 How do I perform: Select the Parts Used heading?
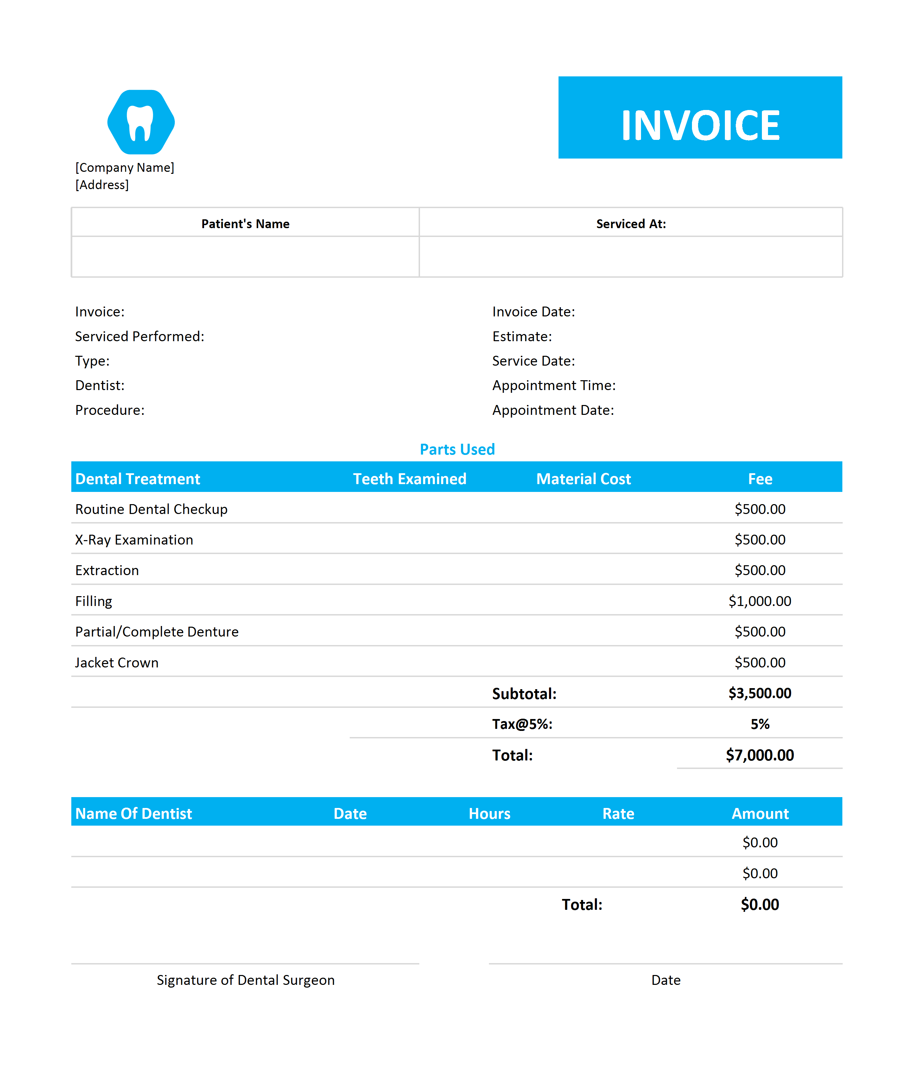coord(457,449)
